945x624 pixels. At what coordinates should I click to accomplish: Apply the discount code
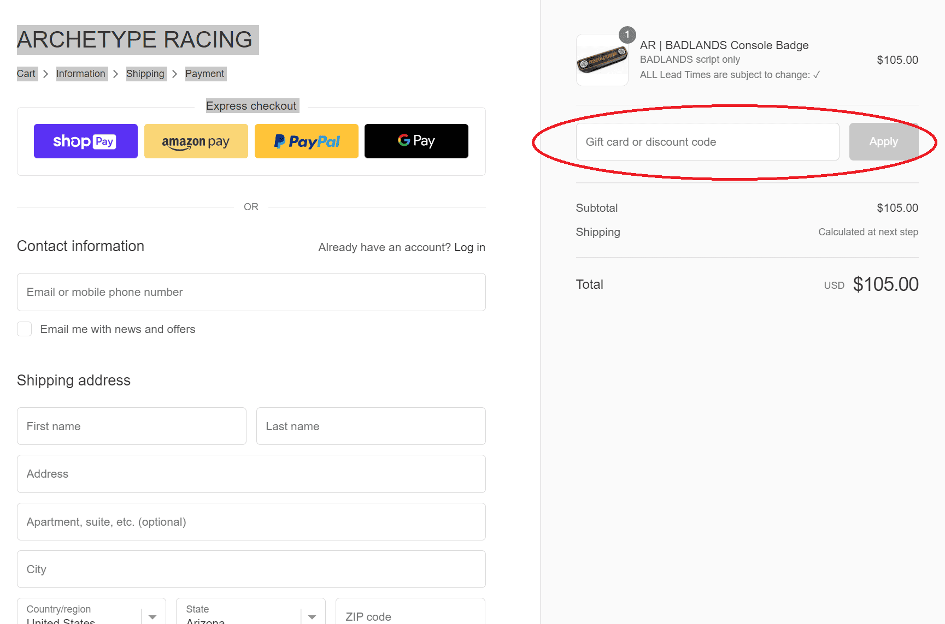point(884,142)
